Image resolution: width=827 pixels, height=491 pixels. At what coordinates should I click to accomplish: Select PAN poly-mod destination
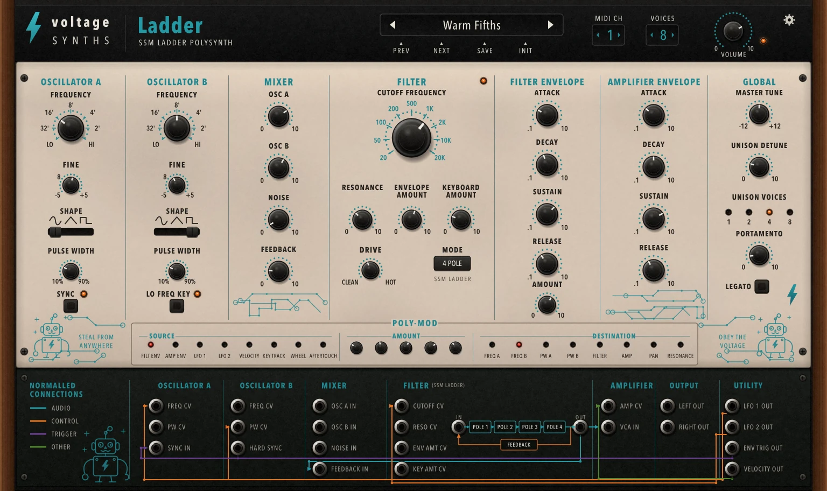coord(654,345)
